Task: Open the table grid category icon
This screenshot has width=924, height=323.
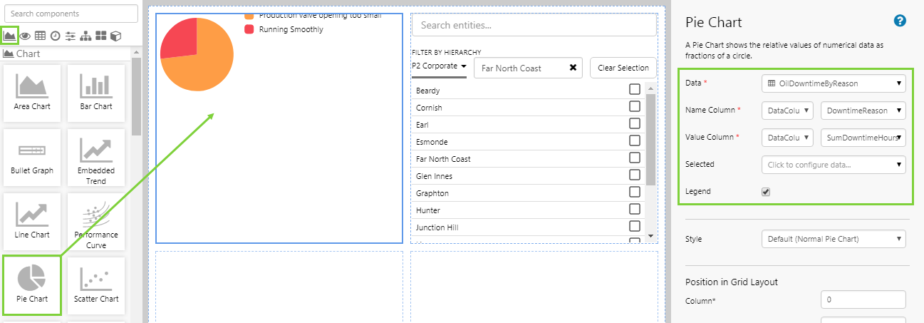Action: (x=40, y=36)
